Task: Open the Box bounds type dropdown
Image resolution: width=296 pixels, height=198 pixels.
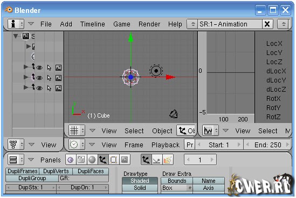Action: (x=177, y=188)
